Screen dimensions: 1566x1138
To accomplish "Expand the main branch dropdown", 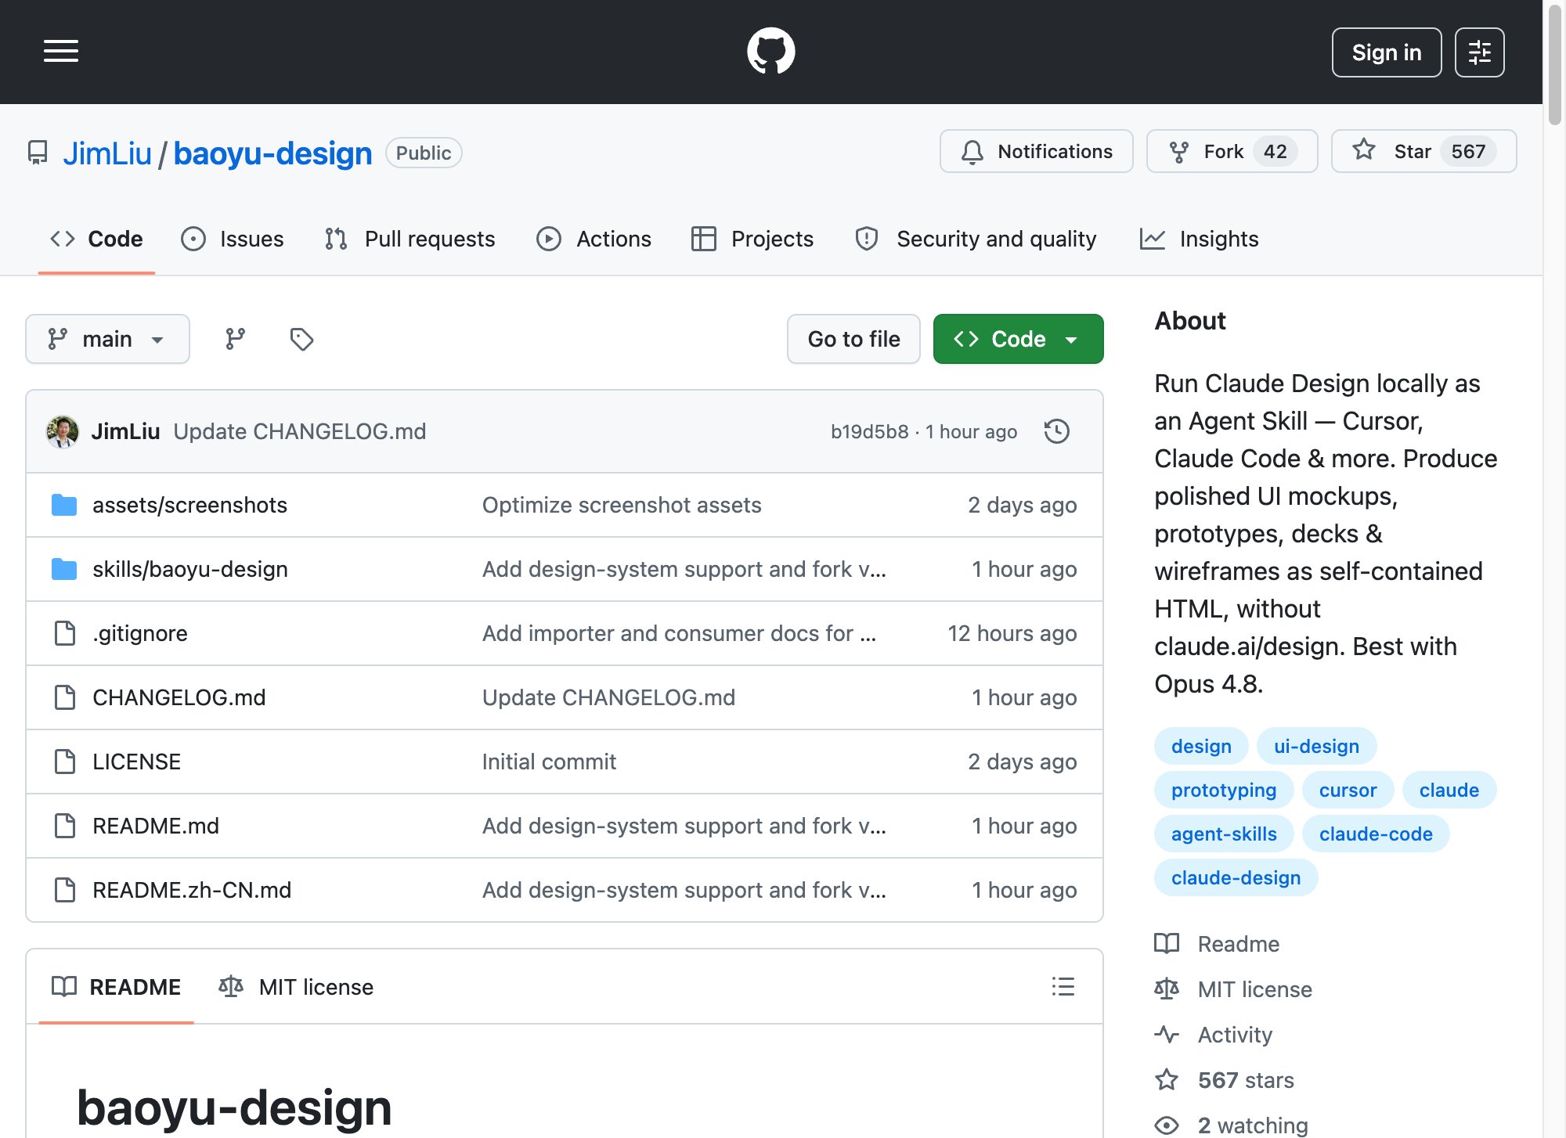I will coord(107,339).
